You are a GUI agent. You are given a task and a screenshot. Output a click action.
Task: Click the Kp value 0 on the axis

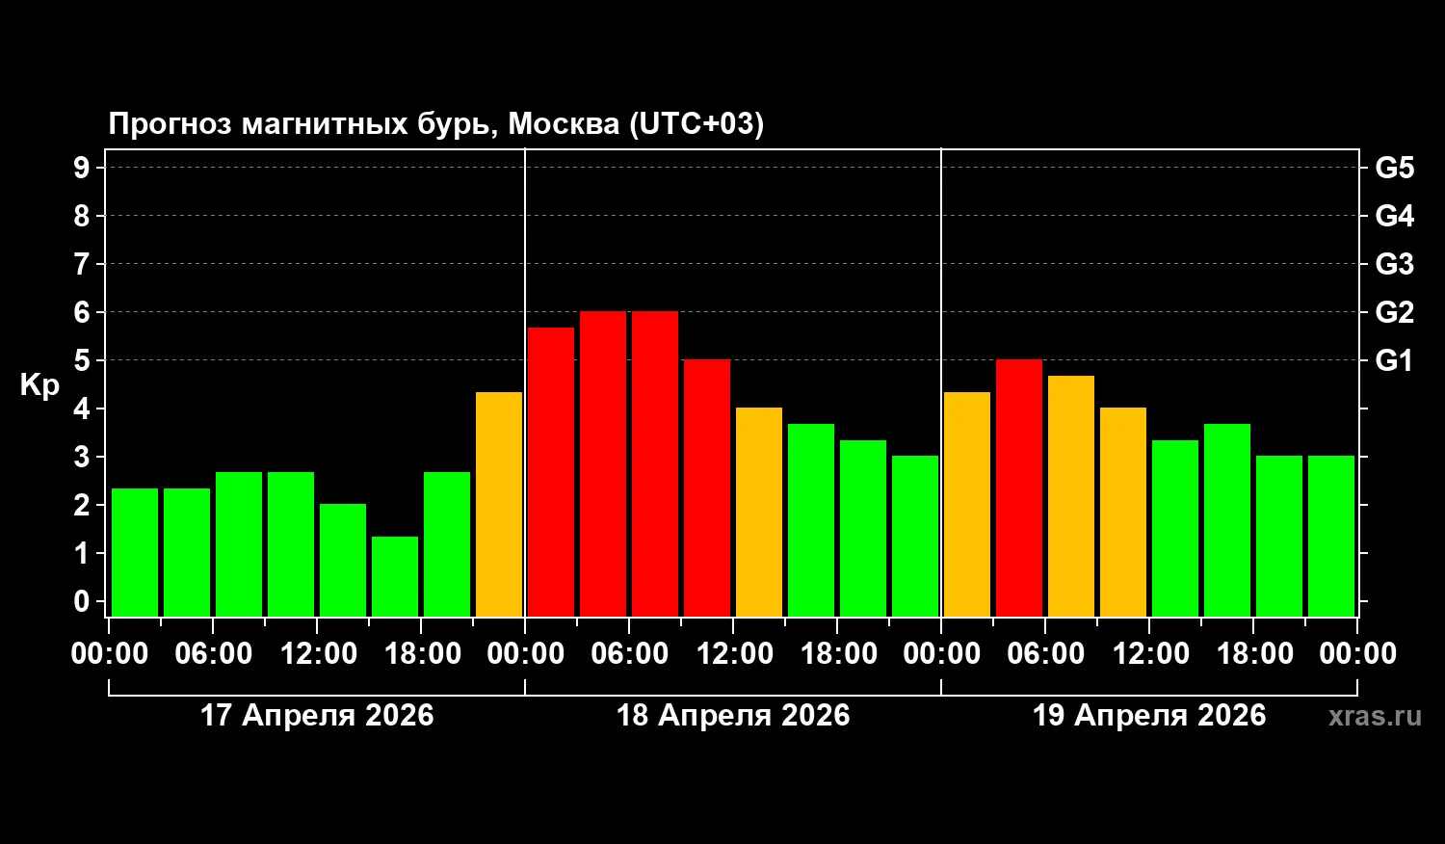[81, 601]
